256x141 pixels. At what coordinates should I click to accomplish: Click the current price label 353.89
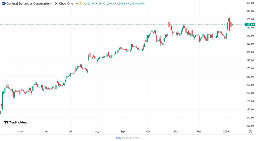[250, 25]
